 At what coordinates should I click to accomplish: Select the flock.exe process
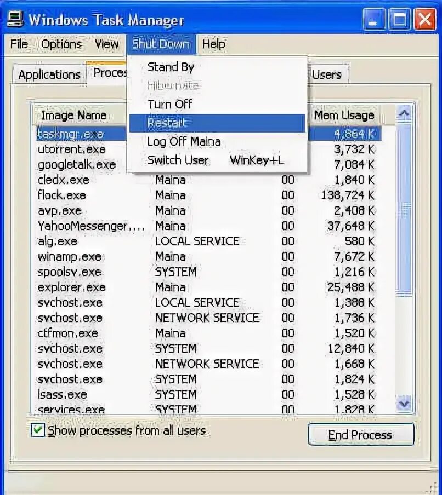[x=209, y=195]
